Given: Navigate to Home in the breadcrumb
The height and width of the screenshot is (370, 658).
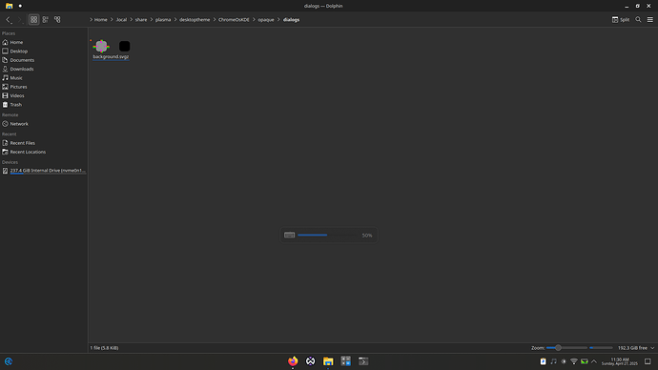Looking at the screenshot, I should [100, 20].
